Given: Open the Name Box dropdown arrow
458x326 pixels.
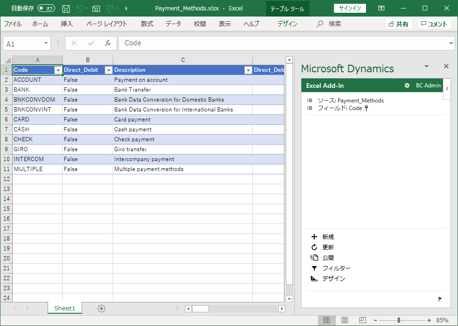Looking at the screenshot, I should (x=46, y=43).
